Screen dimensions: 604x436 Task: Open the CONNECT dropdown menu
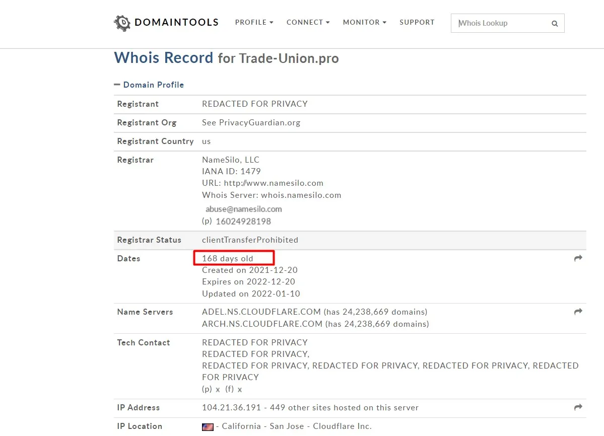coord(308,22)
